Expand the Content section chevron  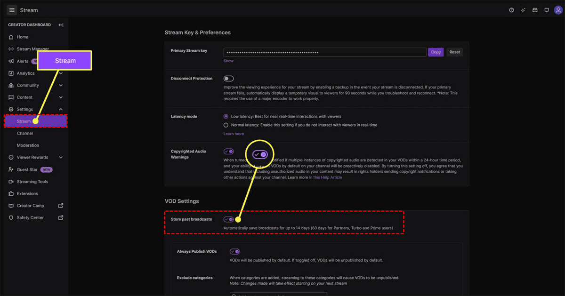coord(61,97)
